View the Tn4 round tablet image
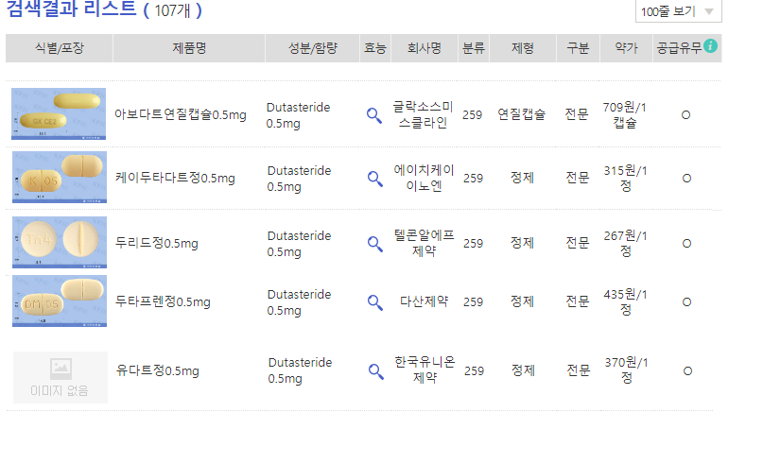Image resolution: width=763 pixels, height=464 pixels. pyautogui.click(x=60, y=242)
